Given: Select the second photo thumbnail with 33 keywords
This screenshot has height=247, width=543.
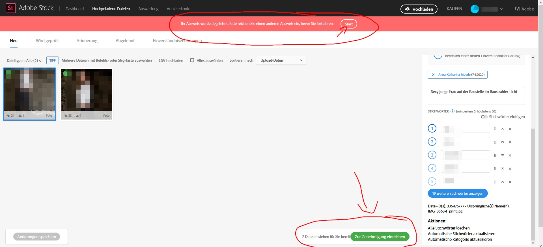Looking at the screenshot, I should (87, 94).
